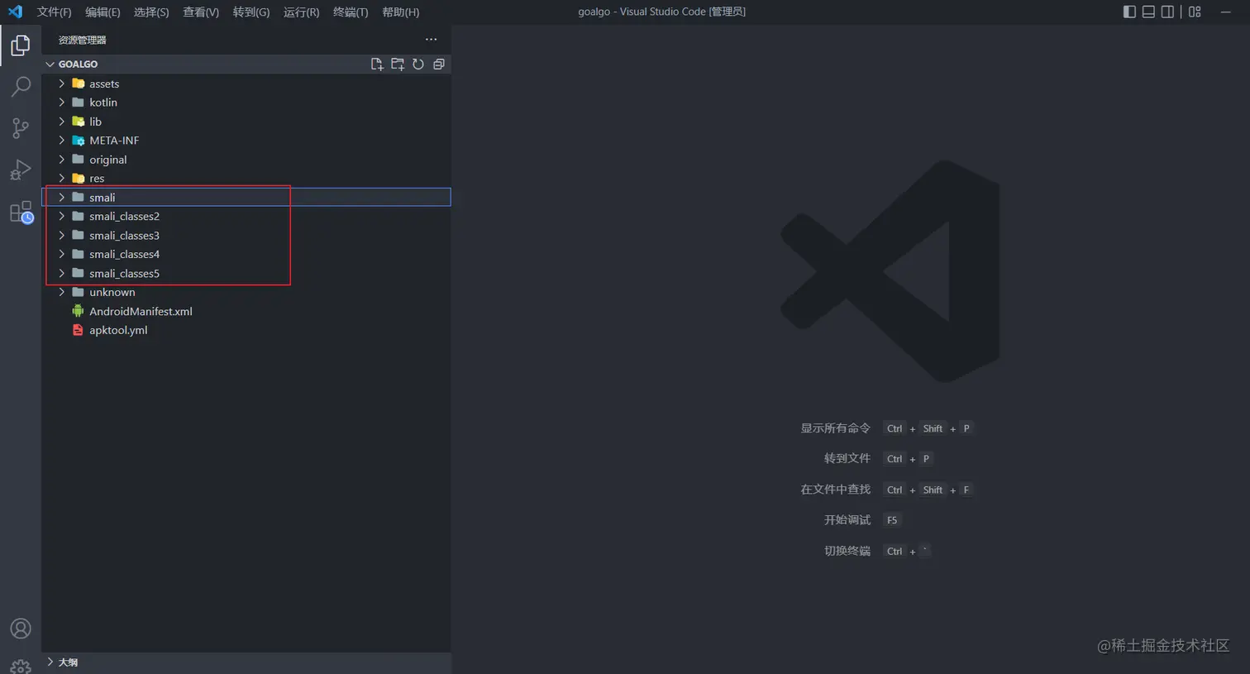Collapse all folders in explorer
The width and height of the screenshot is (1250, 674).
click(439, 64)
